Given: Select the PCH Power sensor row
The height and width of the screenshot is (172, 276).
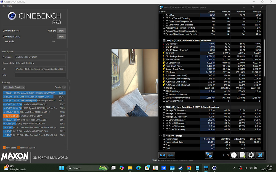Looking at the screenshot, I should [210, 72].
